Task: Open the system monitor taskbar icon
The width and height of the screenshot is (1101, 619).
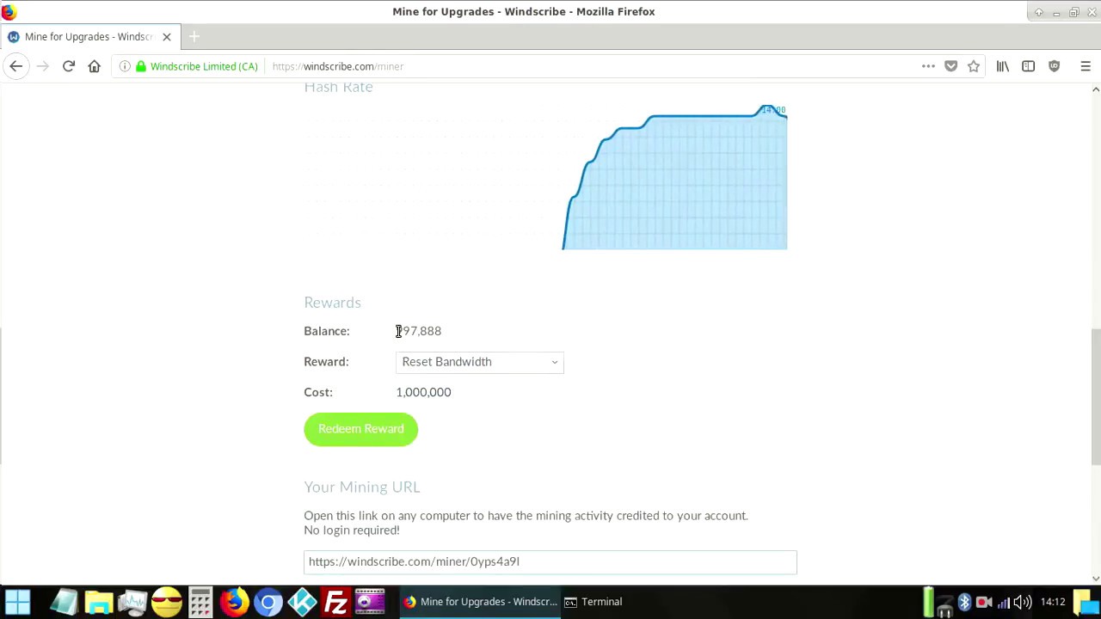Action: 132,602
